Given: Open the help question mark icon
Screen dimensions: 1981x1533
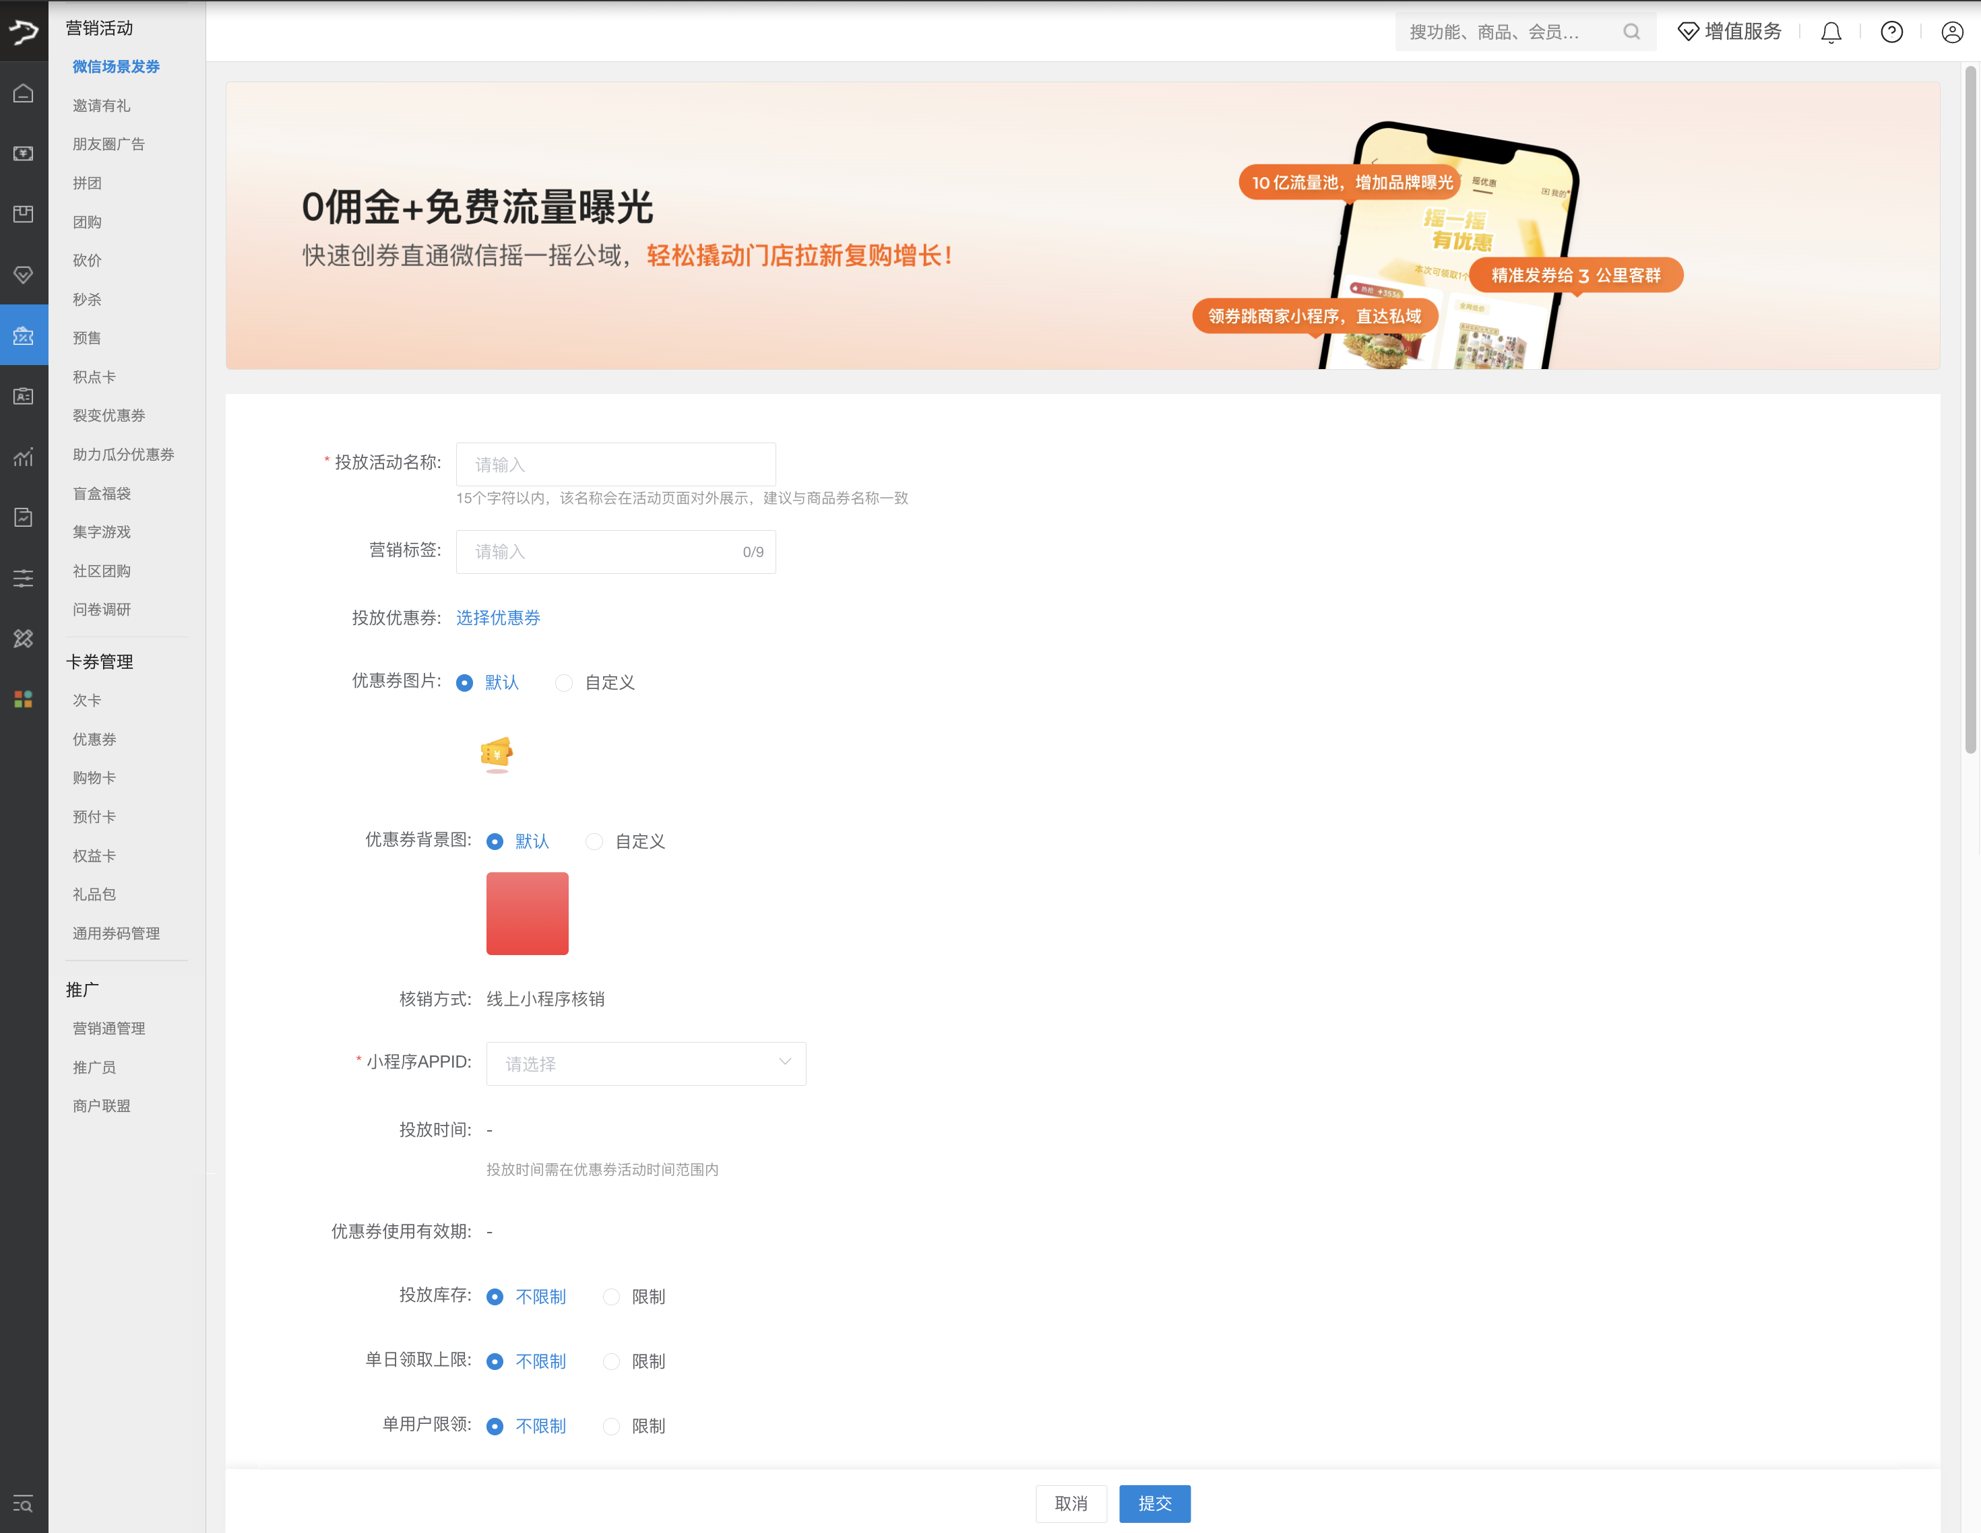Looking at the screenshot, I should point(1891,32).
